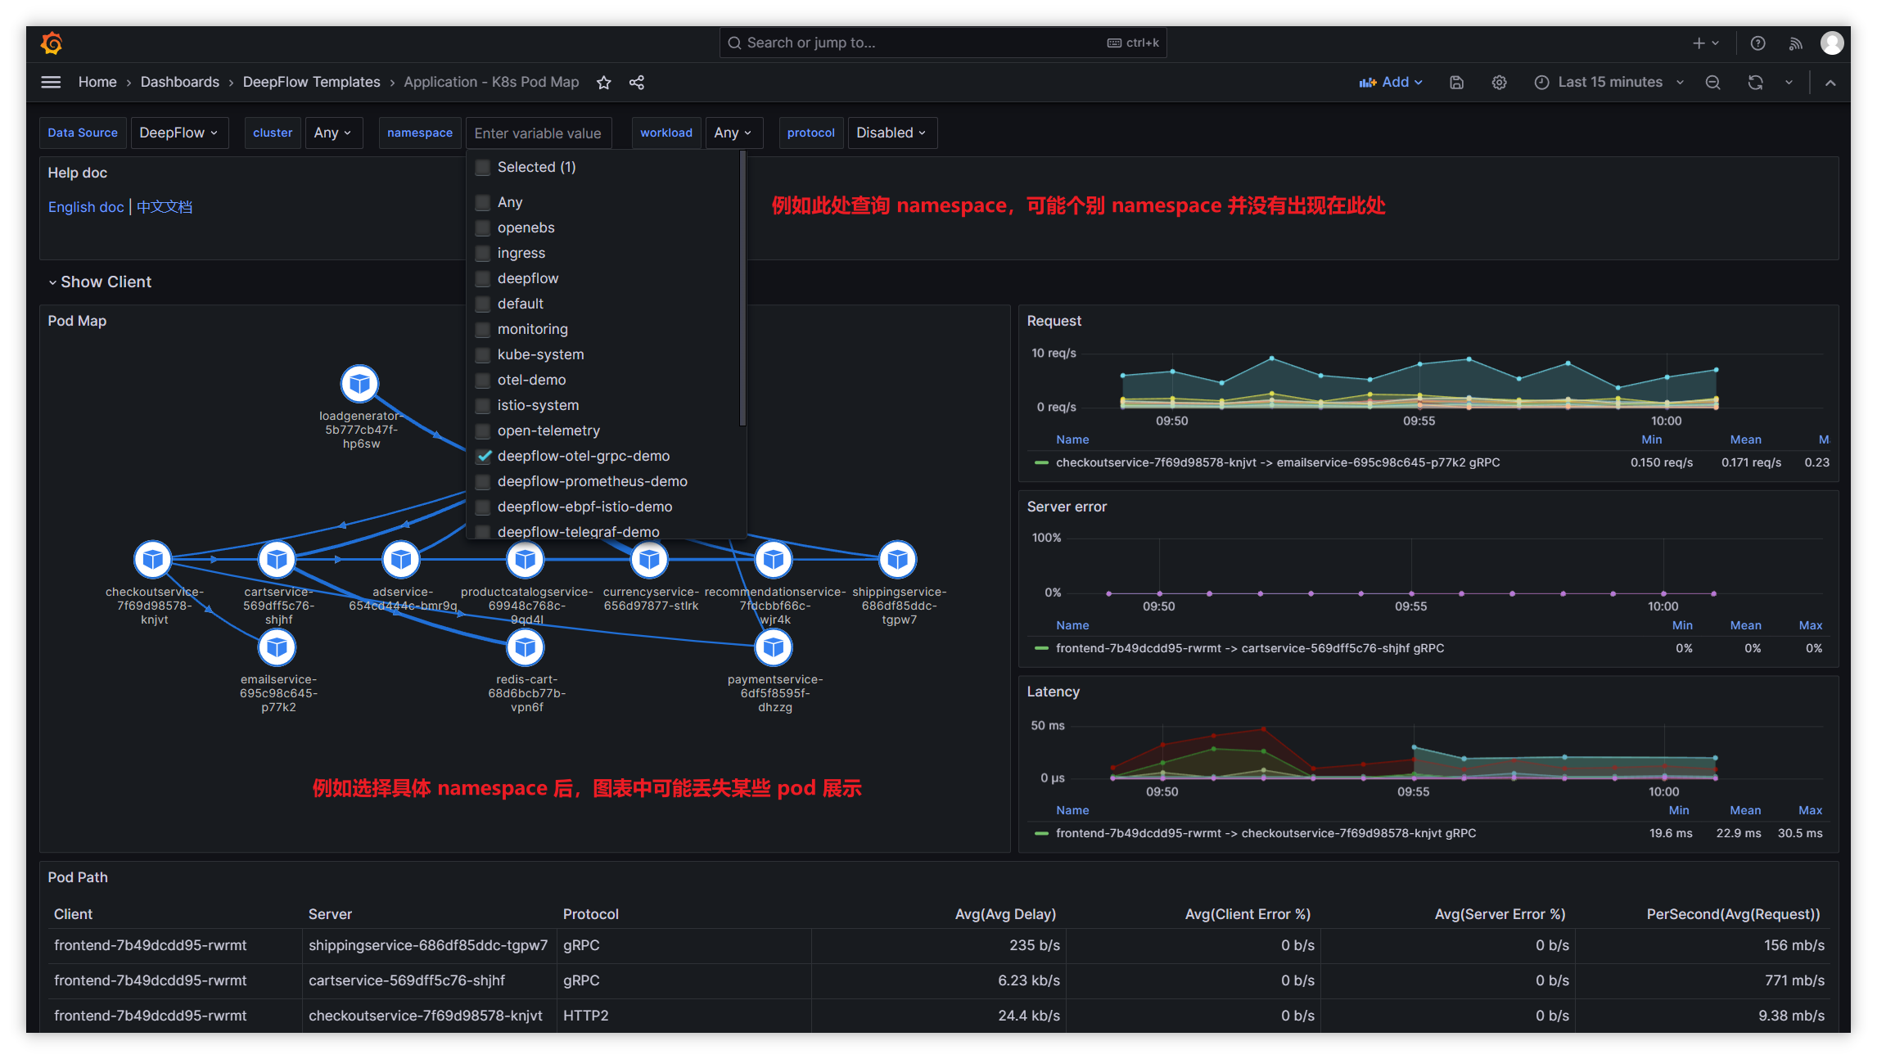1877x1059 pixels.
Task: Navigate to DeepFlow Templates folder
Action: pyautogui.click(x=311, y=82)
